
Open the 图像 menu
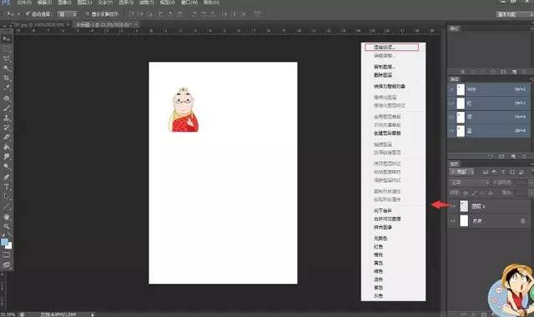65,3
